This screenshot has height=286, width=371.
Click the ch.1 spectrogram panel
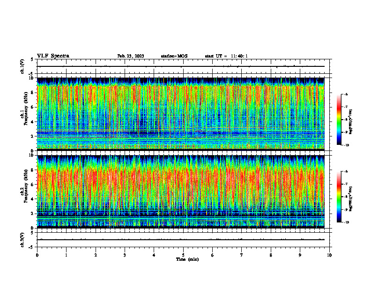coord(180,114)
